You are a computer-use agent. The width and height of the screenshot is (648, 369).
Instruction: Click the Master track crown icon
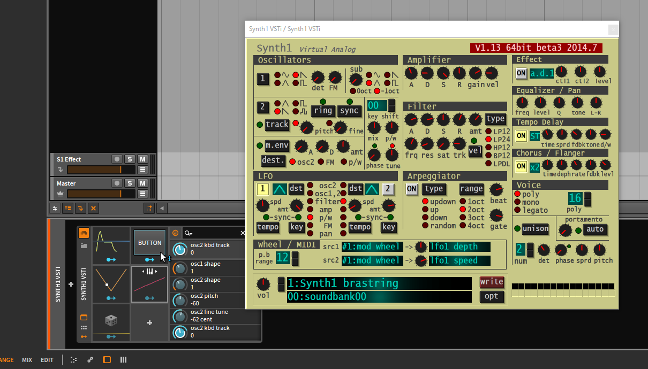[x=60, y=194]
